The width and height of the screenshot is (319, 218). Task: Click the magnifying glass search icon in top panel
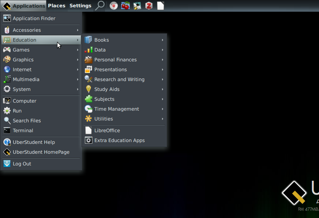click(x=100, y=5)
